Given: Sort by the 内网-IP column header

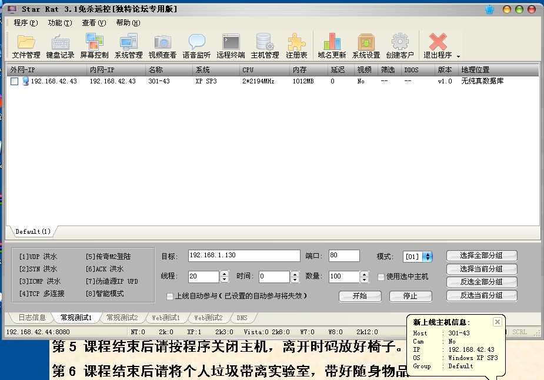Looking at the screenshot, I should click(116, 70).
